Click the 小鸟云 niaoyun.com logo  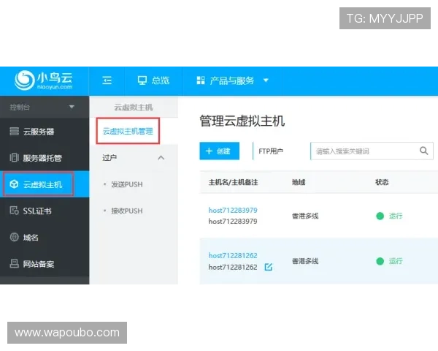[44, 80]
